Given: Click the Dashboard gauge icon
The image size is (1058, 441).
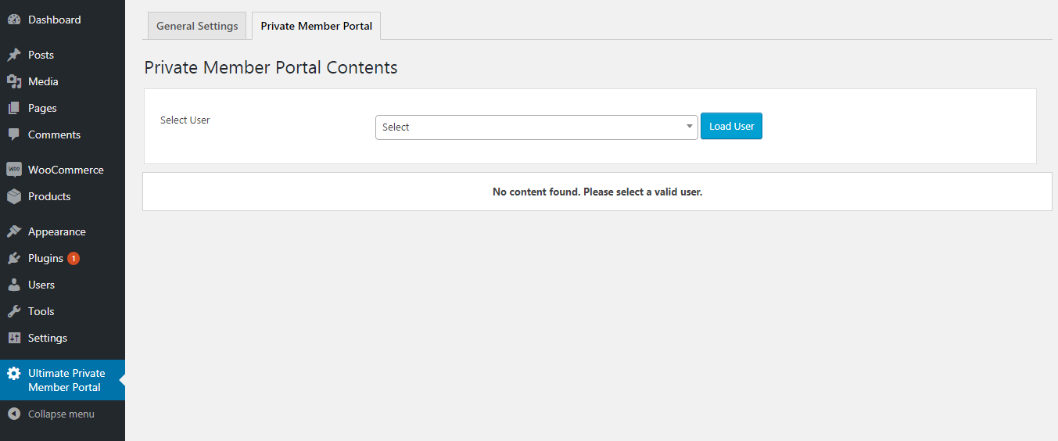Looking at the screenshot, I should pyautogui.click(x=14, y=20).
